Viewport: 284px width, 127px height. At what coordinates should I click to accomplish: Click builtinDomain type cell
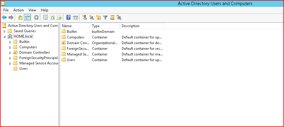pos(103,32)
